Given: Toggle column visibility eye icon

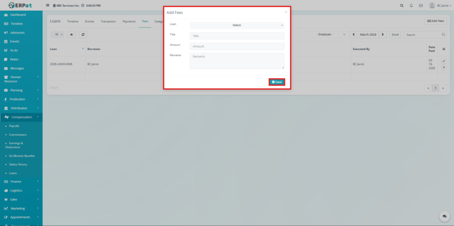Looking at the screenshot, I should point(71,34).
